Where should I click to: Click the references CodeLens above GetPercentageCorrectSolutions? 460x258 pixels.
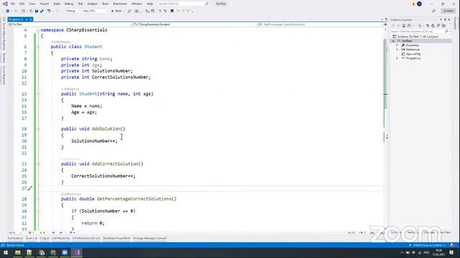[71, 194]
